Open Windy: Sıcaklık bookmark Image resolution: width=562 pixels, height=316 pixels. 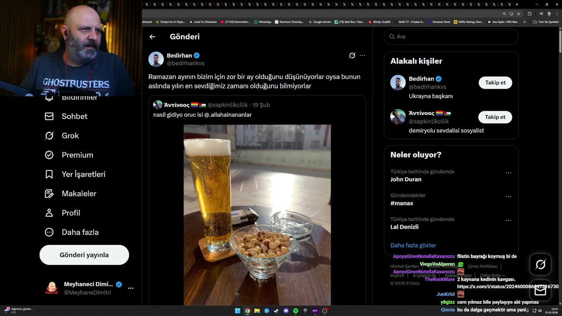(x=380, y=22)
